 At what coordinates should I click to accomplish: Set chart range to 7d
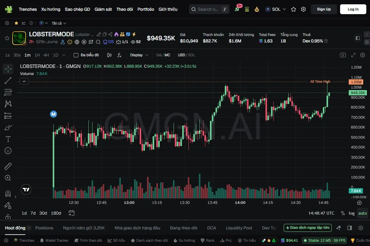click(x=33, y=213)
